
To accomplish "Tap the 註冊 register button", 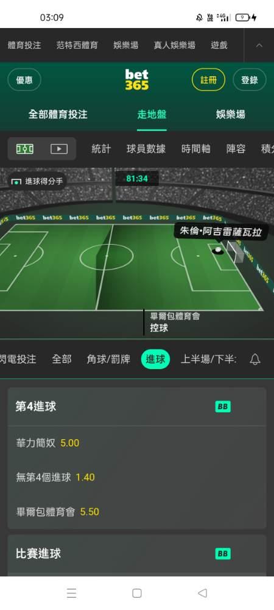I will point(208,80).
